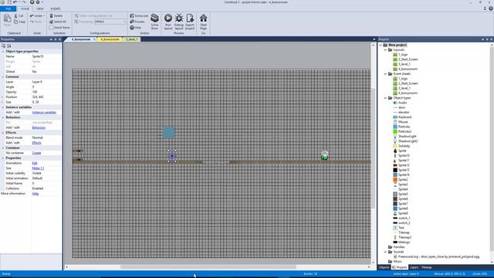Click the Help icon in Online group
The image size is (494, 278).
(x=132, y=28)
